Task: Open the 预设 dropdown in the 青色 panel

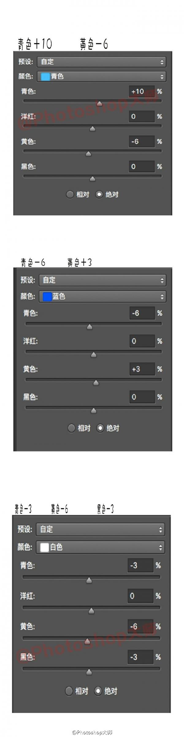Action: [x=102, y=62]
